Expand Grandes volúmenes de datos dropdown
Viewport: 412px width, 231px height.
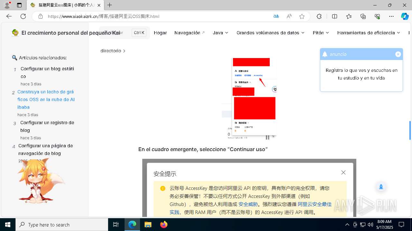pos(270,33)
